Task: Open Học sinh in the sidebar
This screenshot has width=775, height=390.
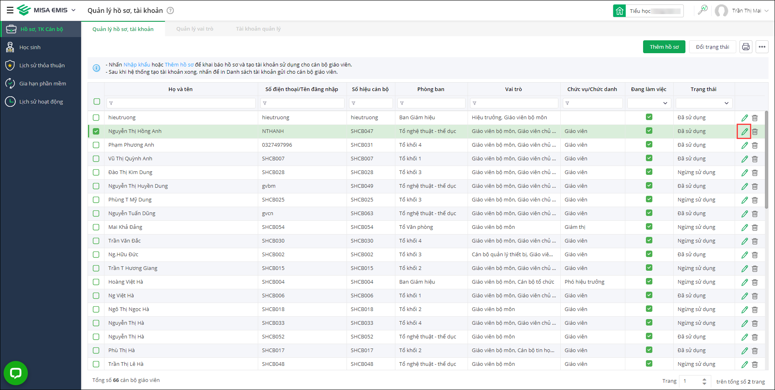Action: coord(30,48)
